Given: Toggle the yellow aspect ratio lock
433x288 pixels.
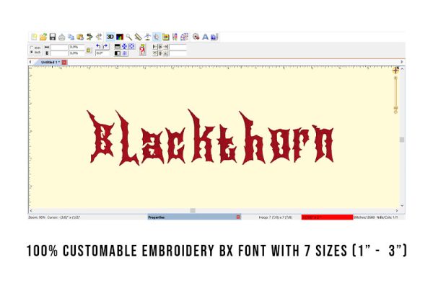Looking at the screenshot, I should [89, 50].
